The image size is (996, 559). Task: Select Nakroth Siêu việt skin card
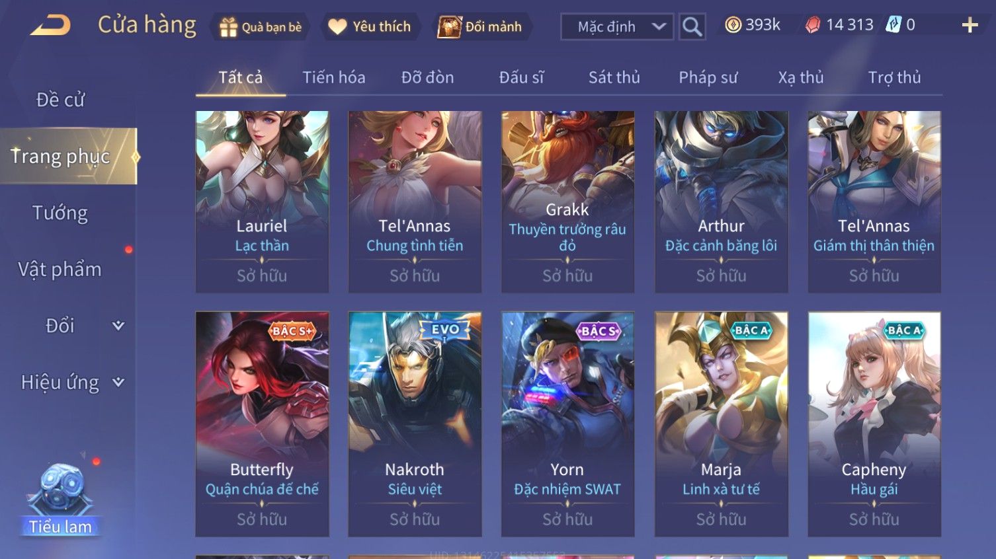(415, 424)
